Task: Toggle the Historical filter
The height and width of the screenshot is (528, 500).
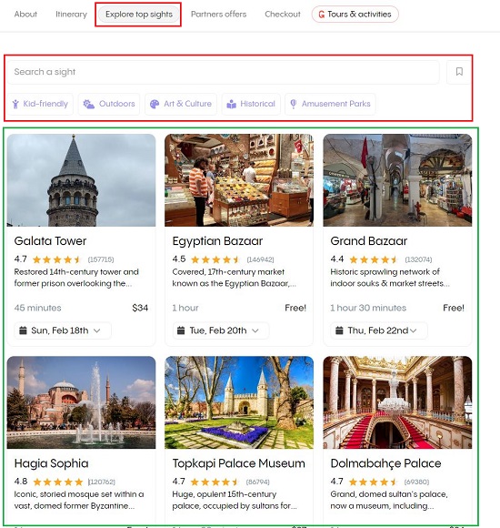Action: (251, 104)
